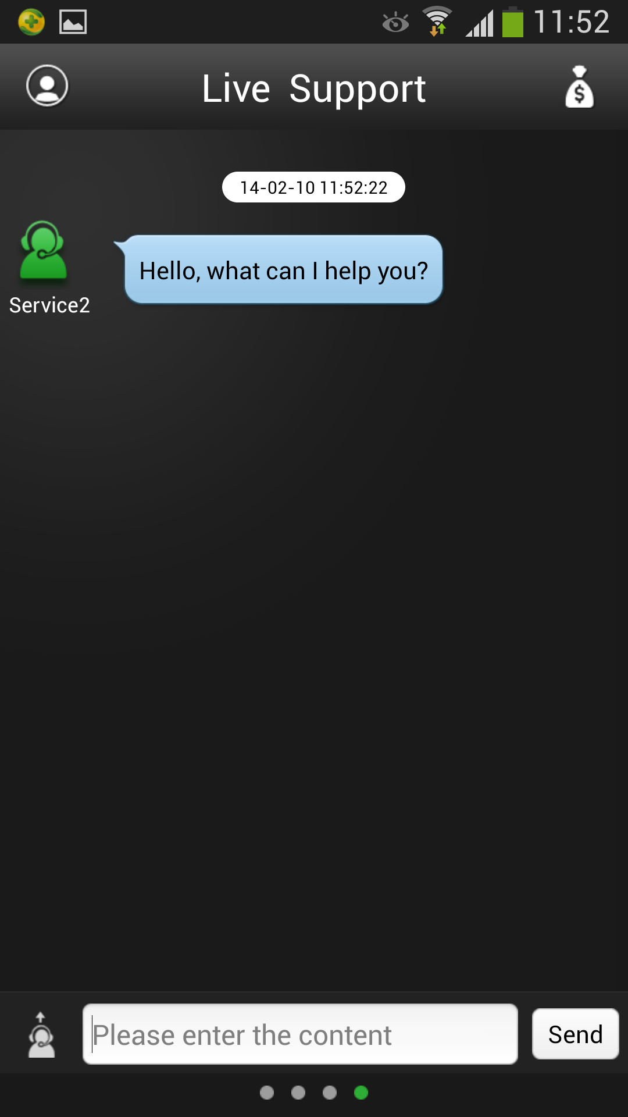
Task: Tap the agent transfer icon beside input
Action: pyautogui.click(x=41, y=1035)
